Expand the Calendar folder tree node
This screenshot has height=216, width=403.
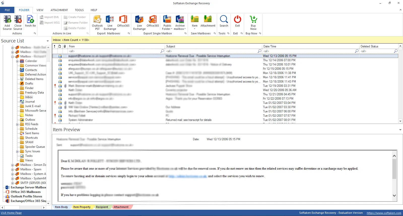[x=17, y=61]
